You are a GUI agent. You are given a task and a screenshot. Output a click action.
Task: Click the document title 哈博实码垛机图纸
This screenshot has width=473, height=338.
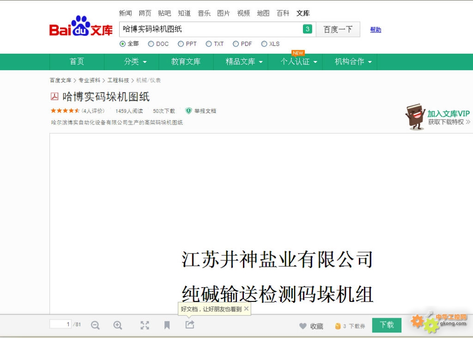[106, 97]
